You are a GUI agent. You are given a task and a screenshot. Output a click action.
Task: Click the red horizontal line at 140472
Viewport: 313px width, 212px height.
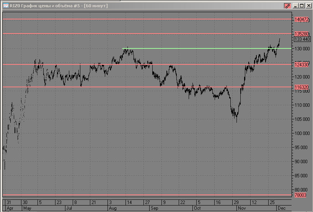147,19
